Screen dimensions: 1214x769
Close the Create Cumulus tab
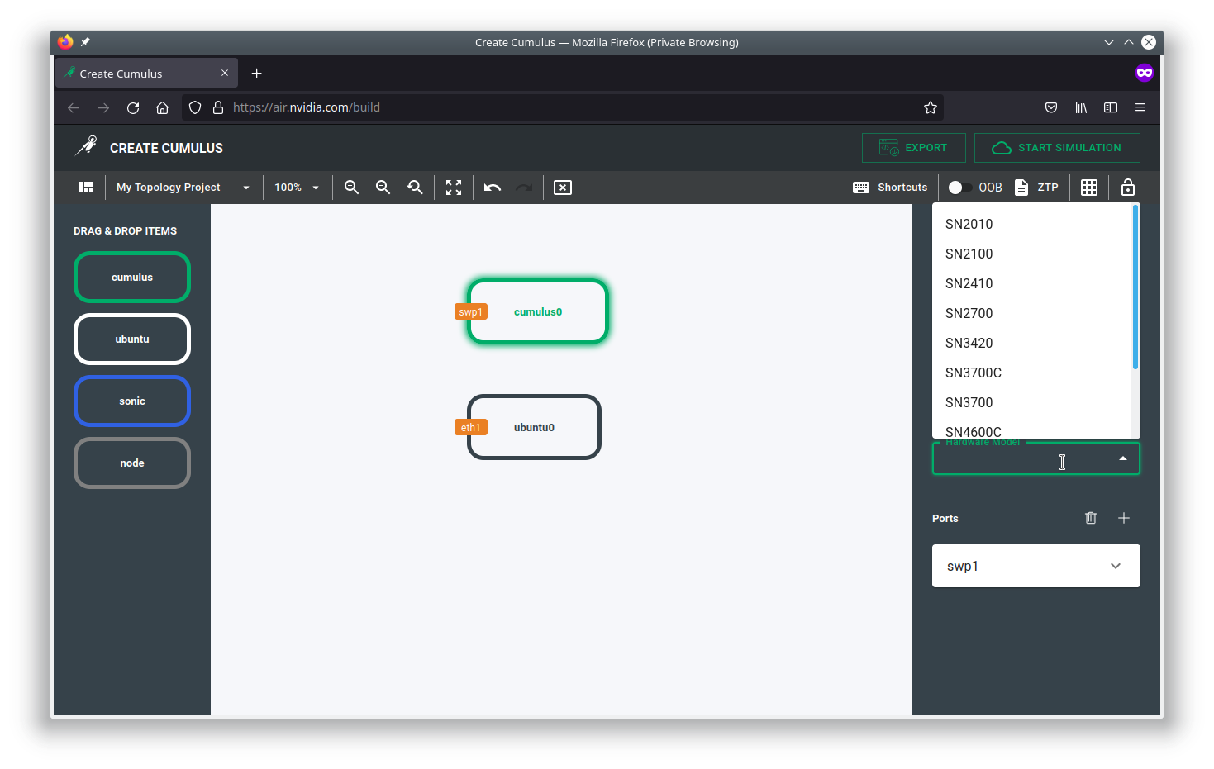pyautogui.click(x=225, y=73)
